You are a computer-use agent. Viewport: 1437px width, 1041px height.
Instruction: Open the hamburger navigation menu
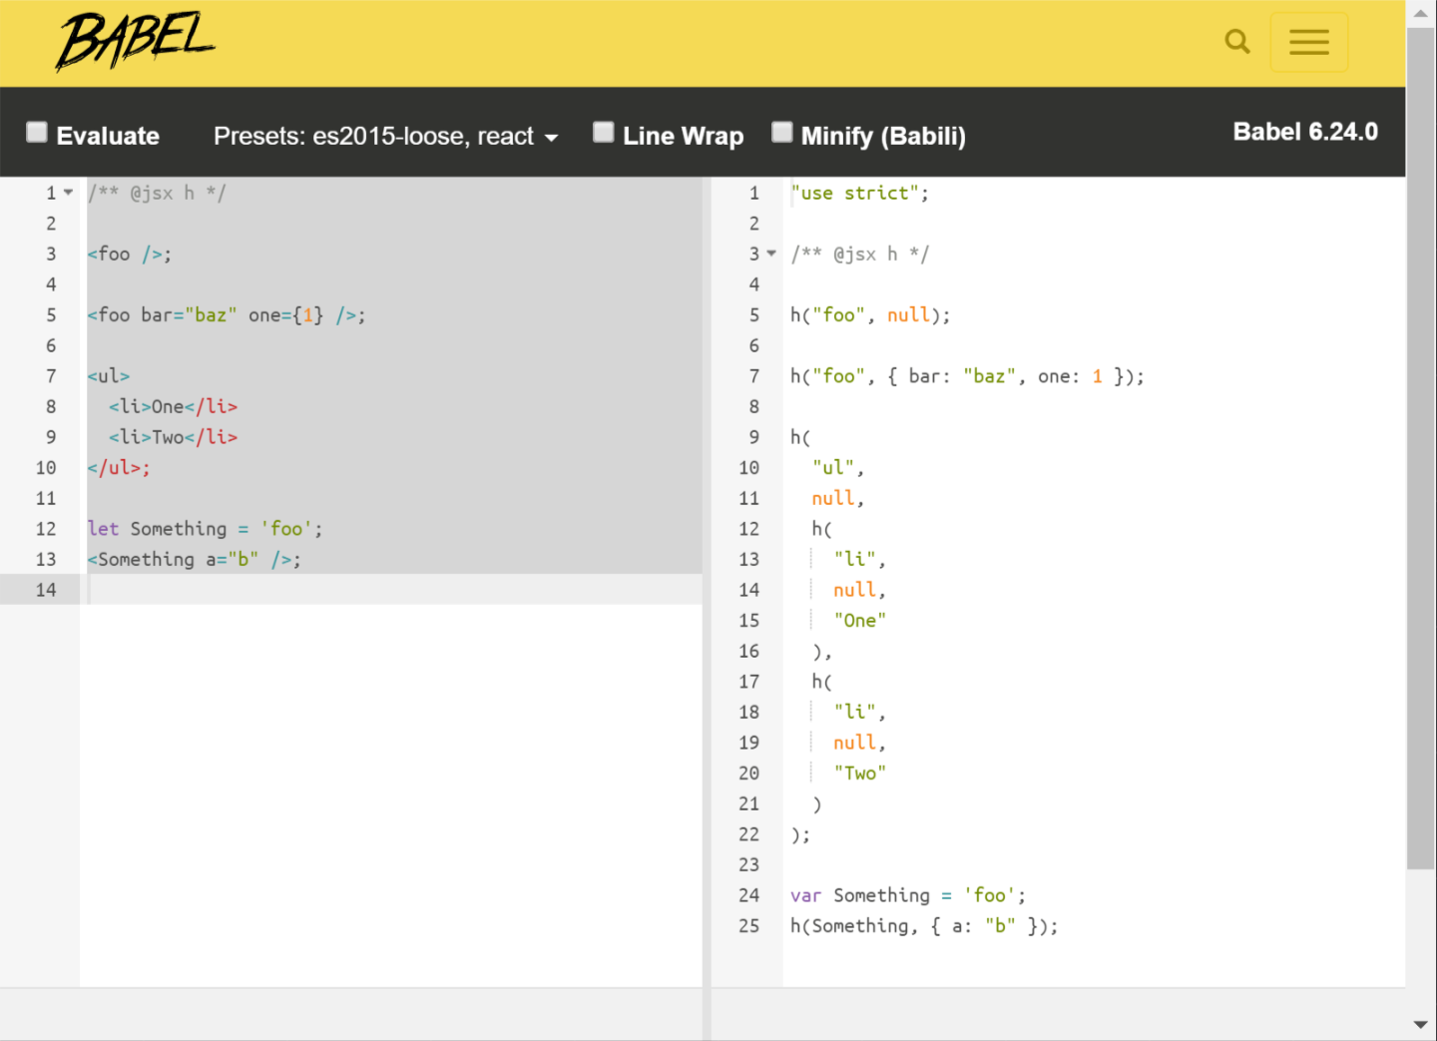point(1309,42)
